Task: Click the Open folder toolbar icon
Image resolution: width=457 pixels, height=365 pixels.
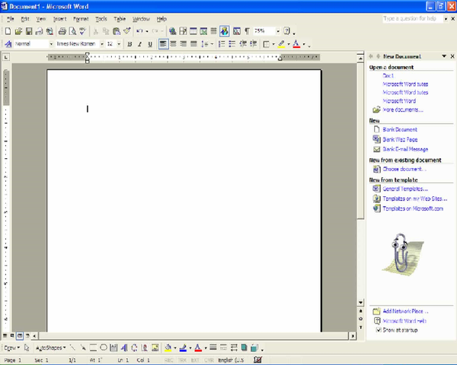Action: click(18, 31)
